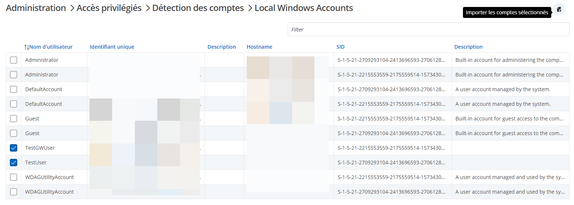574x205 pixels.
Task: Click the Local Windows Accounts breadcrumb title
Action: 303,8
